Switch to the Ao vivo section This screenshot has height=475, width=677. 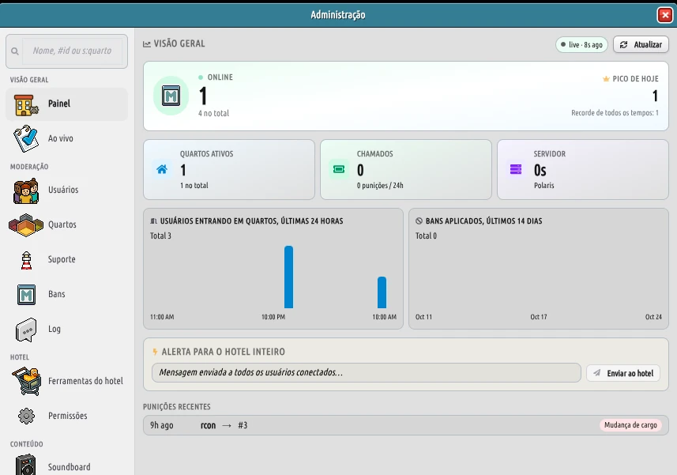pos(67,138)
